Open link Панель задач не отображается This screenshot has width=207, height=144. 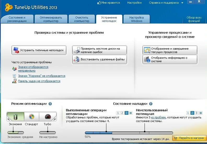pos(39,81)
